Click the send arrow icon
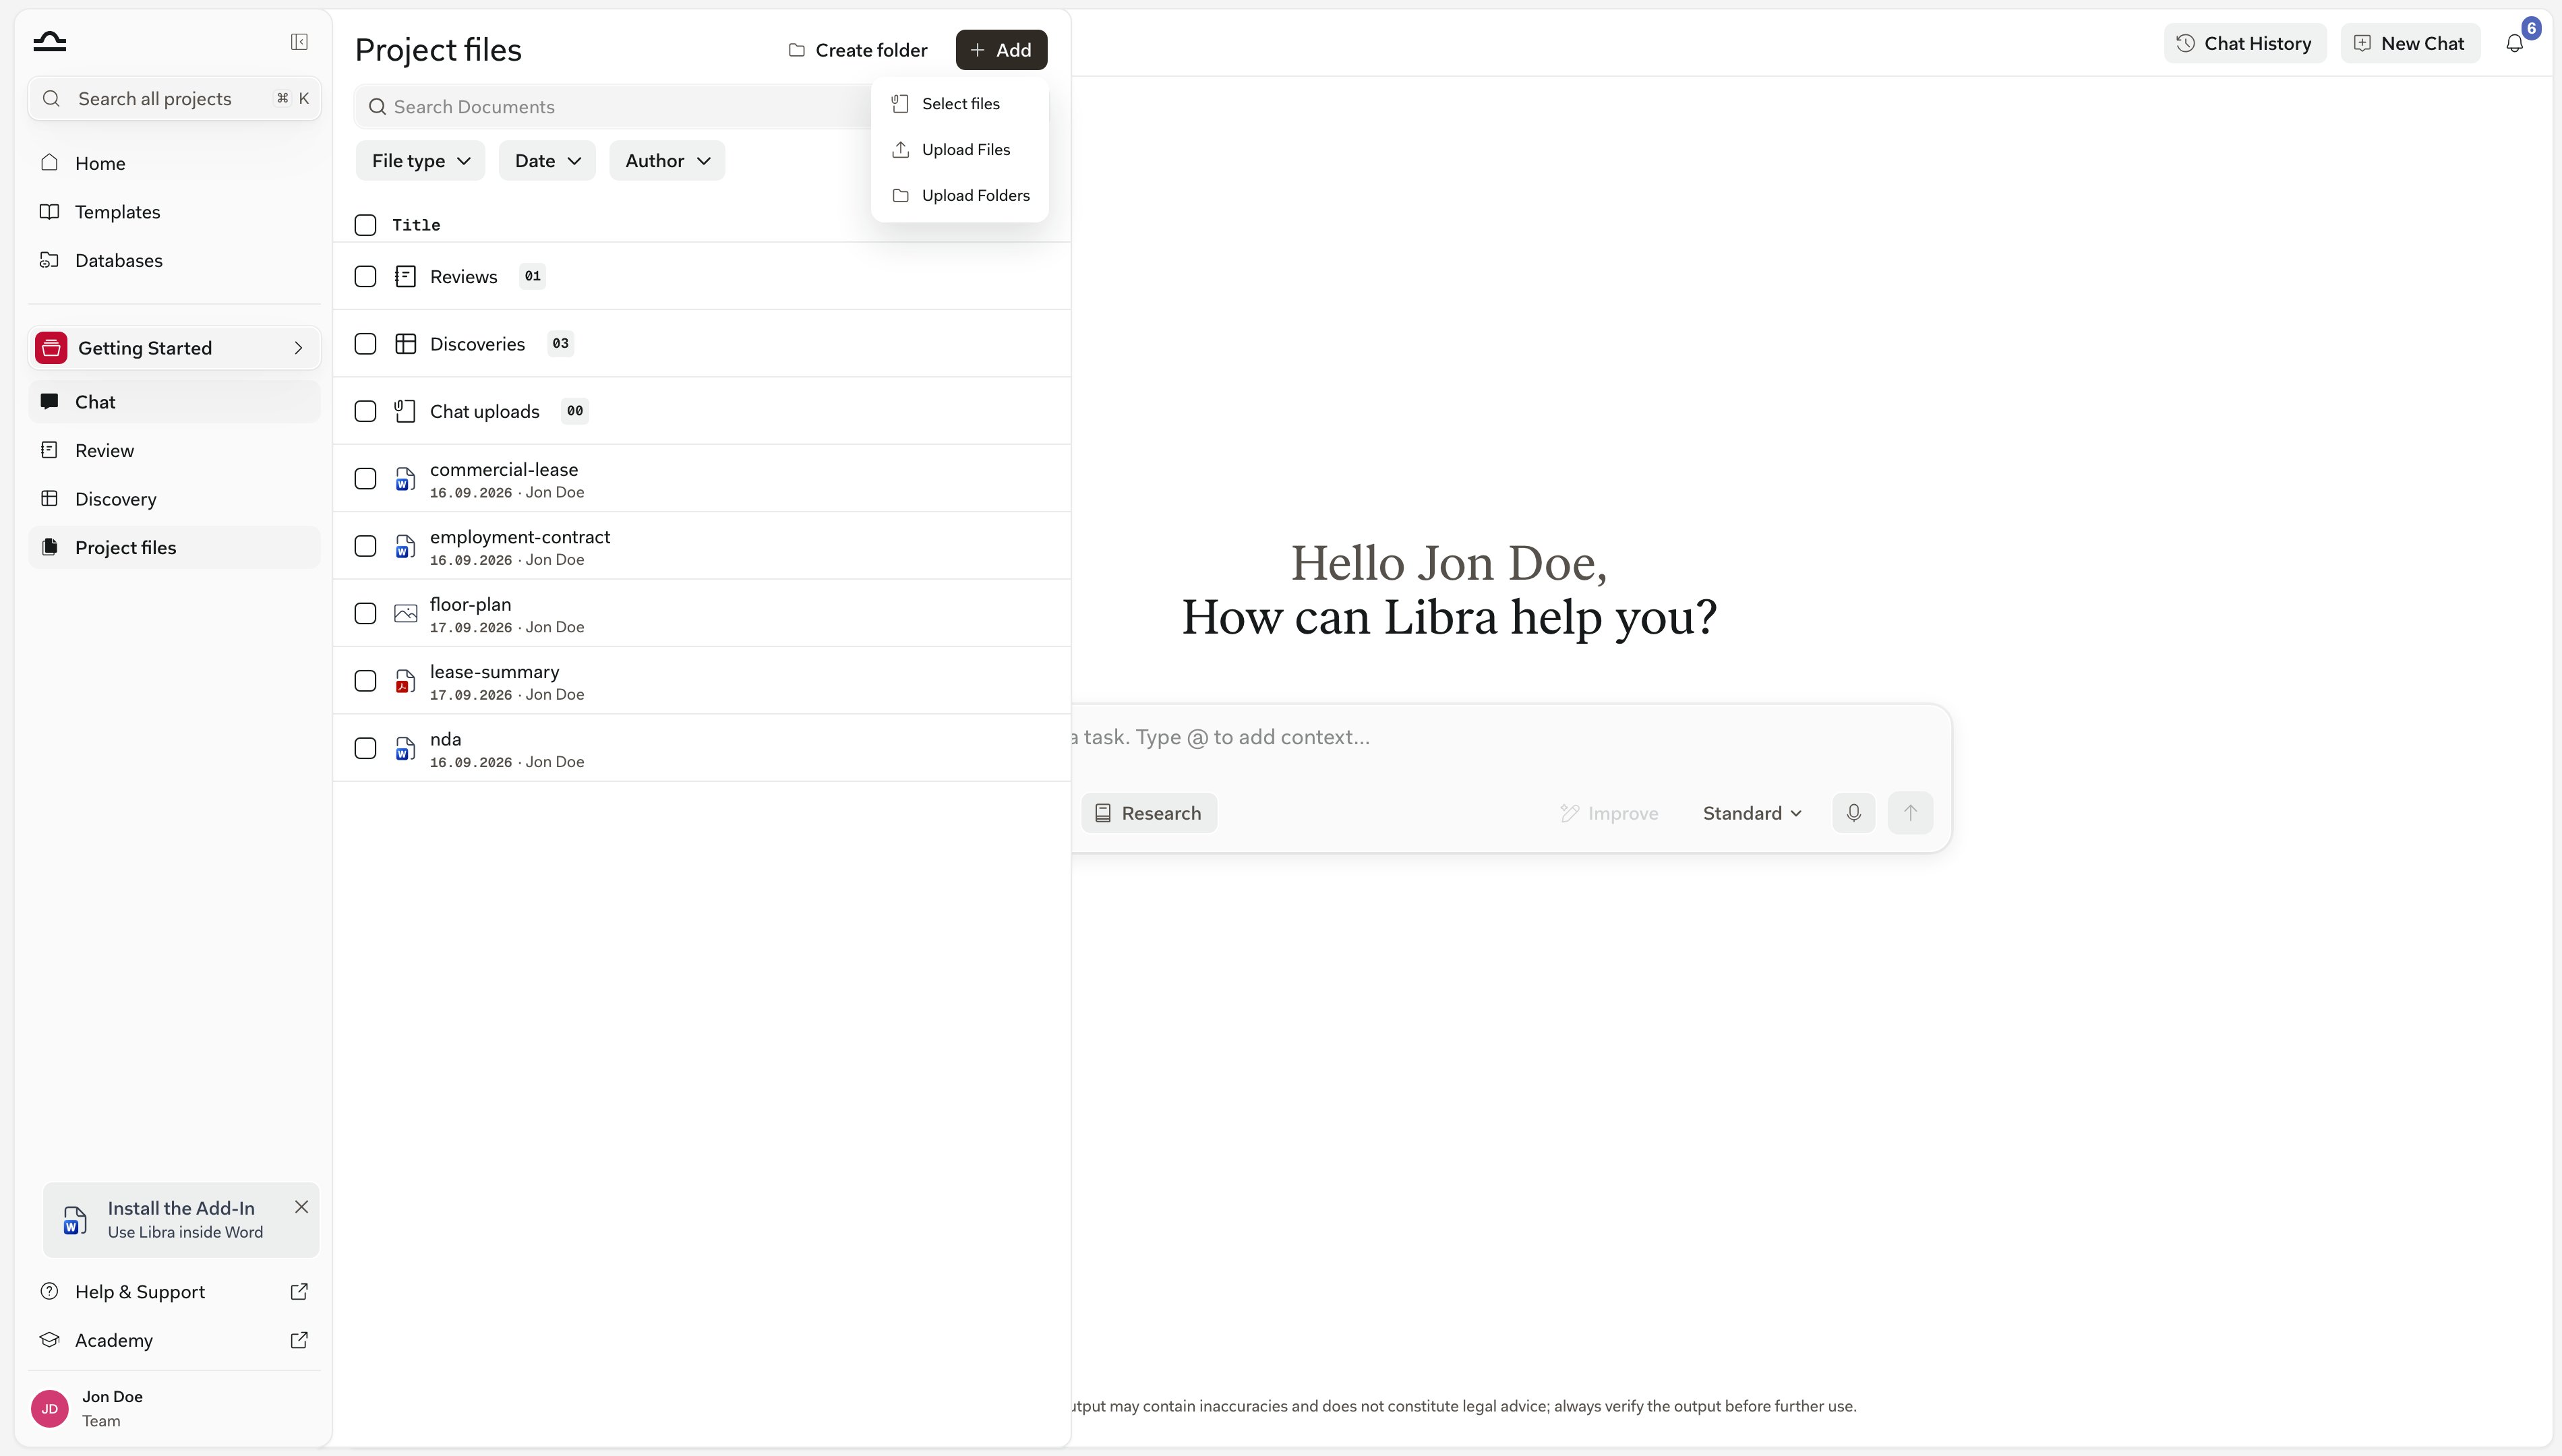This screenshot has width=2562, height=1456. (x=1910, y=813)
